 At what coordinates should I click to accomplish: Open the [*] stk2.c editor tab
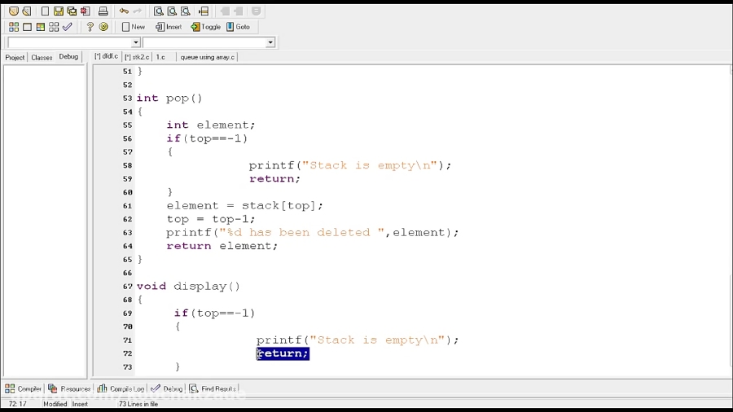137,57
